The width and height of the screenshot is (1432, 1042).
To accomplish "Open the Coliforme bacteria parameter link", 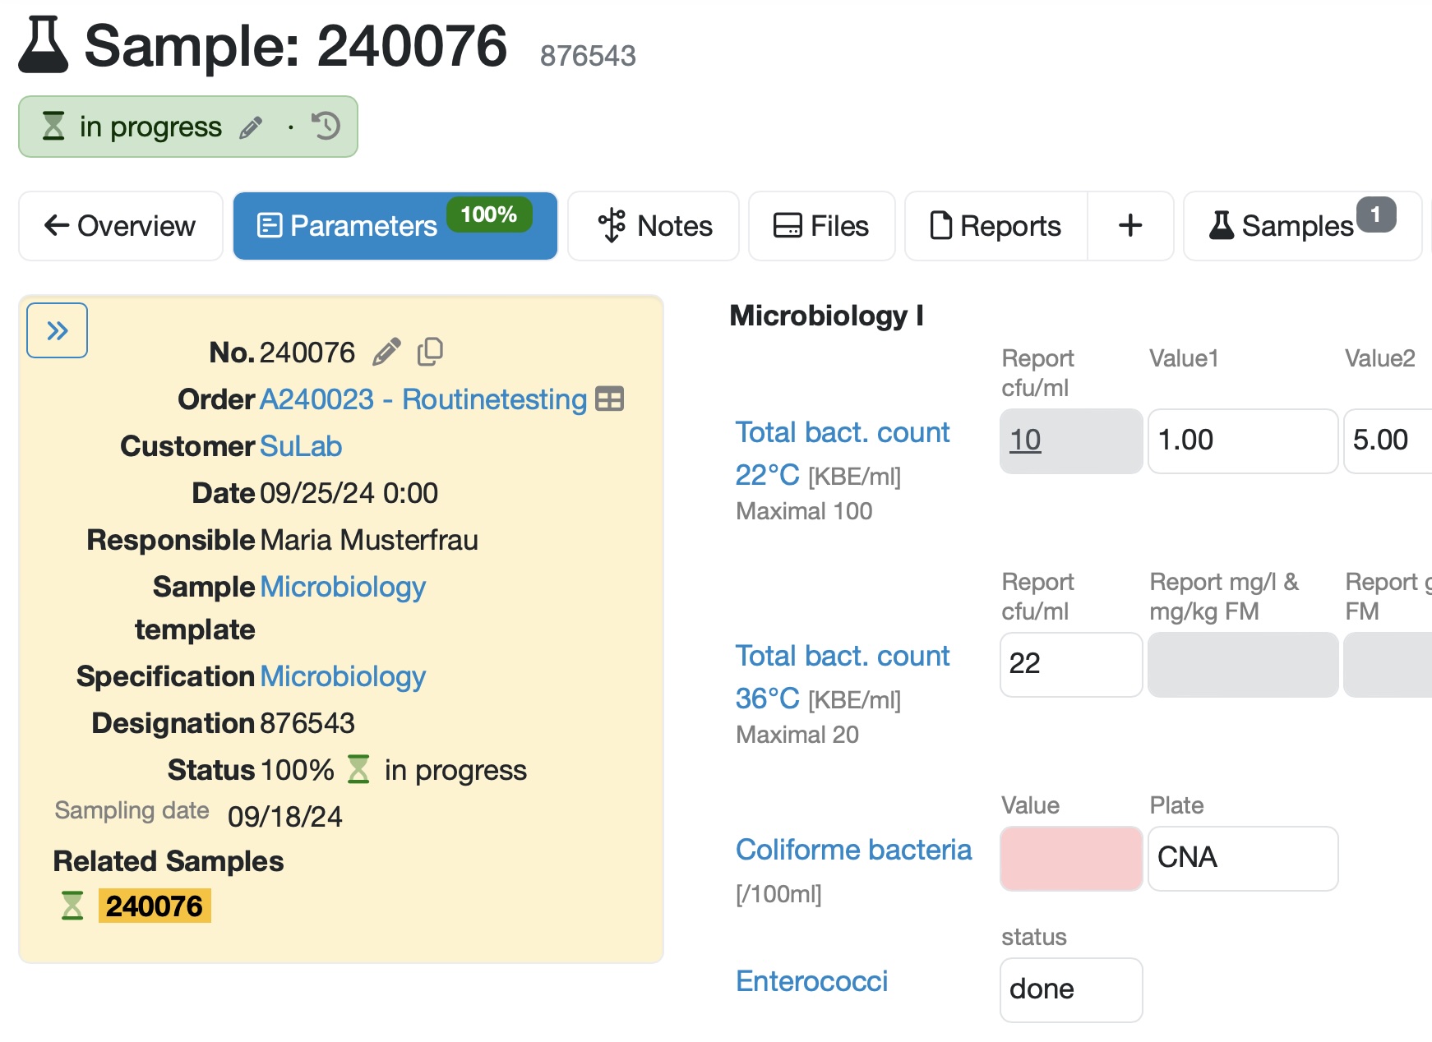I will tap(853, 850).
